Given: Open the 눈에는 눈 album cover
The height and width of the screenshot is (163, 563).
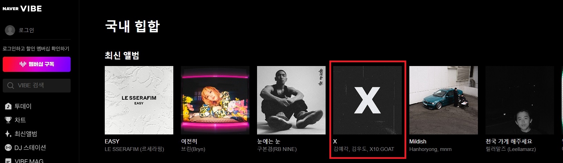Looking at the screenshot, I should tap(291, 100).
